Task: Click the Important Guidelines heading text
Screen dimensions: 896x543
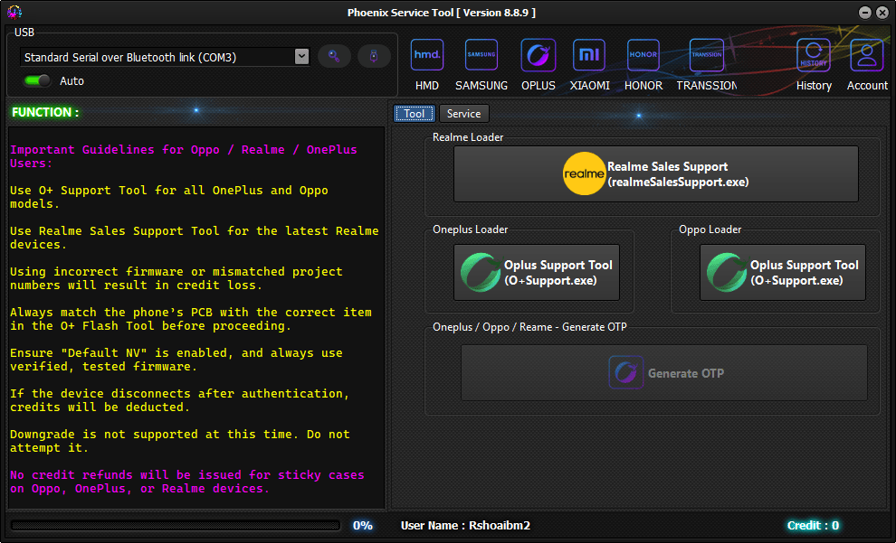Action: 184,156
